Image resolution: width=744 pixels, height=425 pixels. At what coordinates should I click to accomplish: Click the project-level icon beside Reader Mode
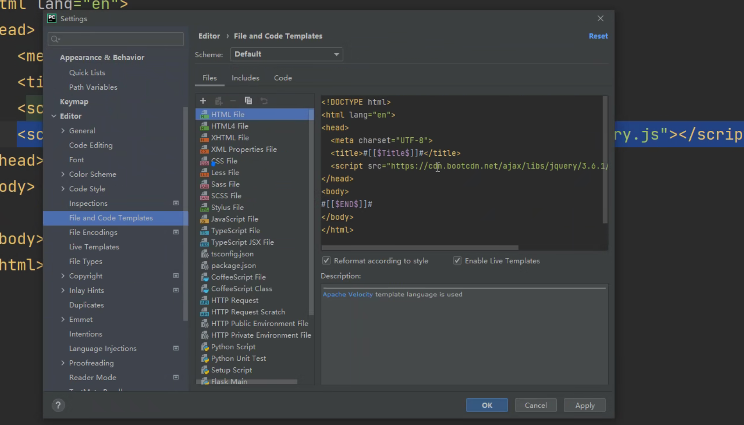[x=176, y=377]
